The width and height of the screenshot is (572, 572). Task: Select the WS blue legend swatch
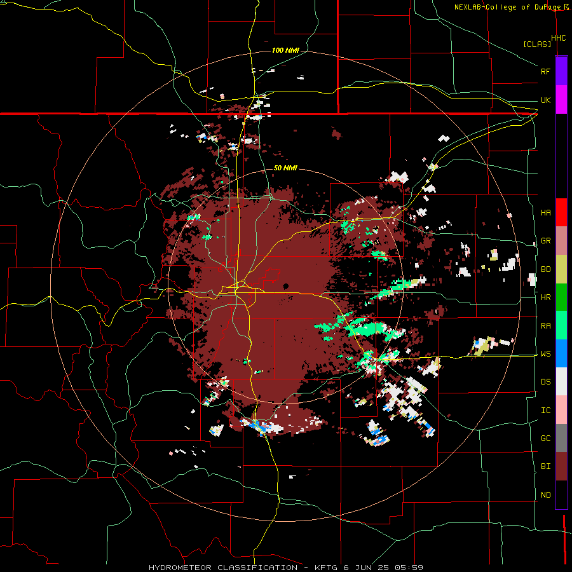coord(561,353)
